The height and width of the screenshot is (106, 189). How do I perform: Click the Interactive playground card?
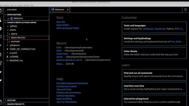click(154, 100)
